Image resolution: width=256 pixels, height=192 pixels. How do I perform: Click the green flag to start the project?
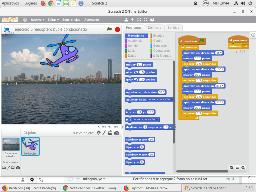tap(109, 29)
